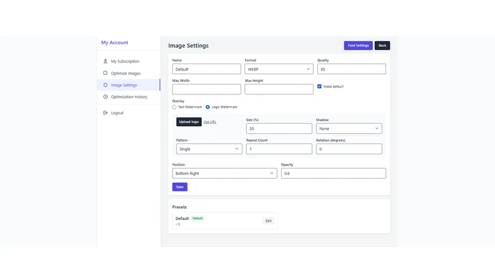Select Logo Watermark radio option
The width and height of the screenshot is (495, 278).
208,107
